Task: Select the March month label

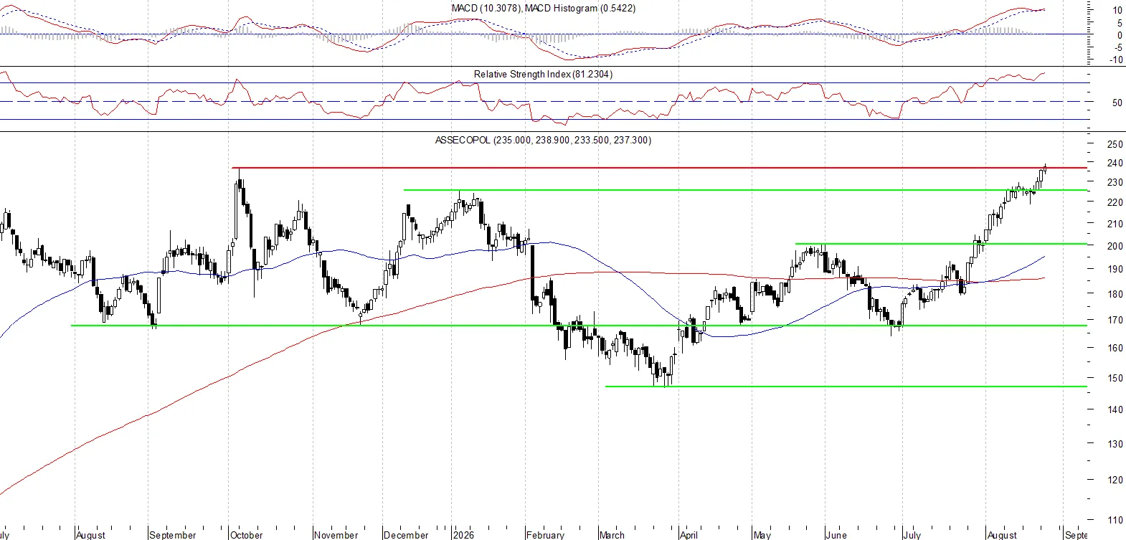Action: click(612, 535)
